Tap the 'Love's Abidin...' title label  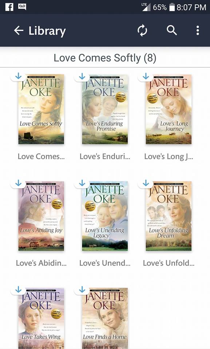41,263
